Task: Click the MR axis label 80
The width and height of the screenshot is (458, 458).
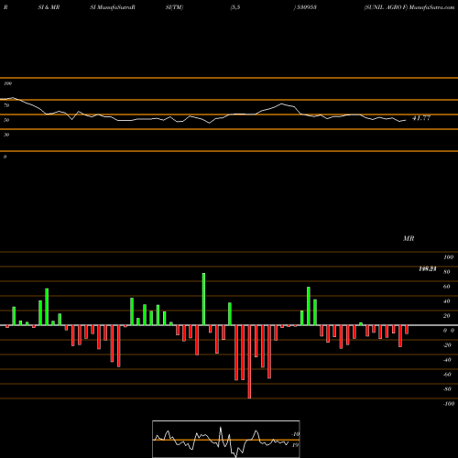Action: click(447, 272)
